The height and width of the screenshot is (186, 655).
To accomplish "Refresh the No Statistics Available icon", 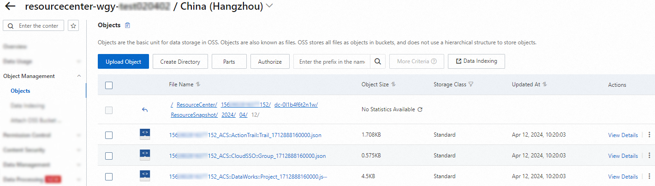I will click(x=420, y=110).
